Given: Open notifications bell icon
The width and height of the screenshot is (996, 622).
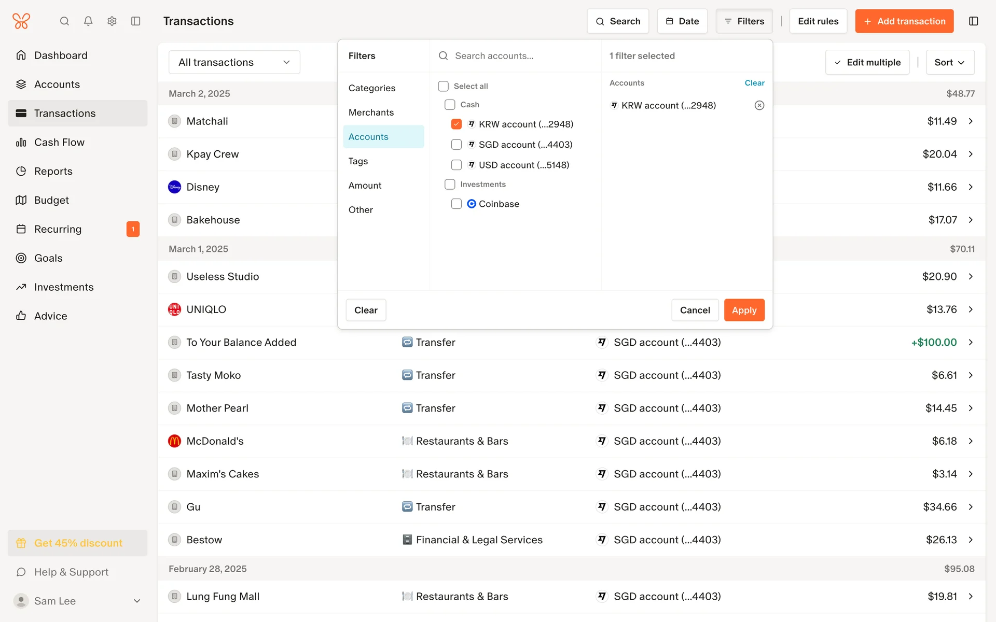Looking at the screenshot, I should pos(88,21).
